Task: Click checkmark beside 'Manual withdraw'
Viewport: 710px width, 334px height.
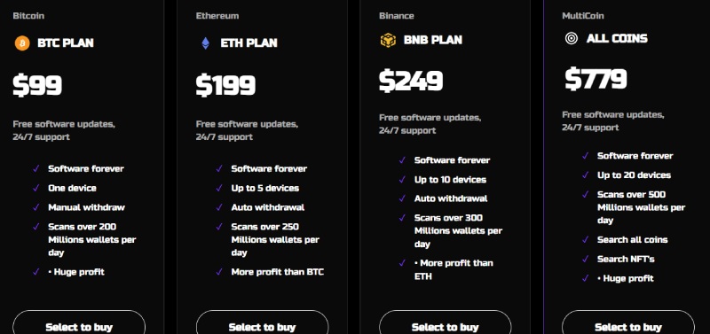Action: pyautogui.click(x=36, y=207)
